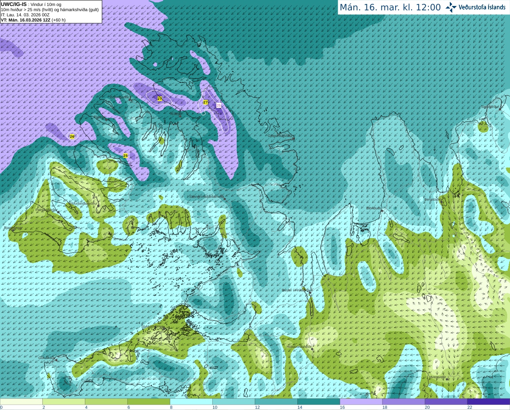Click the Gufuskálar station label
The height and width of the screenshot is (410, 510).
[46, 358]
